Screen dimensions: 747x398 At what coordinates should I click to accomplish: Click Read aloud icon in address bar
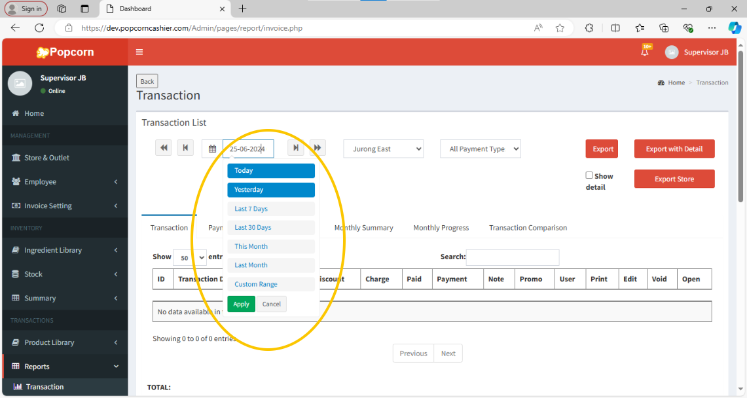tap(538, 28)
